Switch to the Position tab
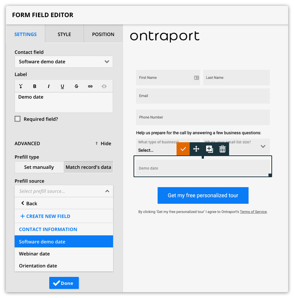Screen dimensions: 294x298 tap(103, 34)
